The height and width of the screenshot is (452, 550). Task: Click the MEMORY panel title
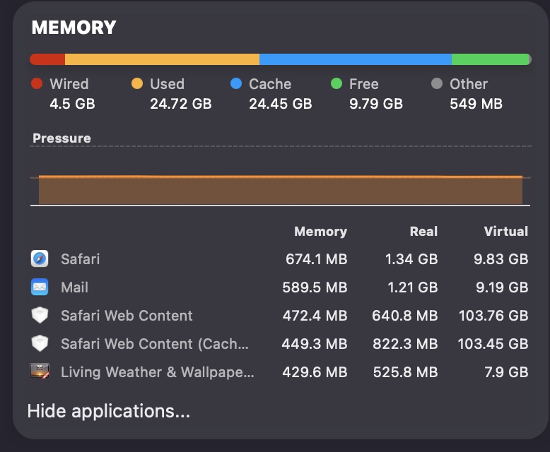click(74, 28)
